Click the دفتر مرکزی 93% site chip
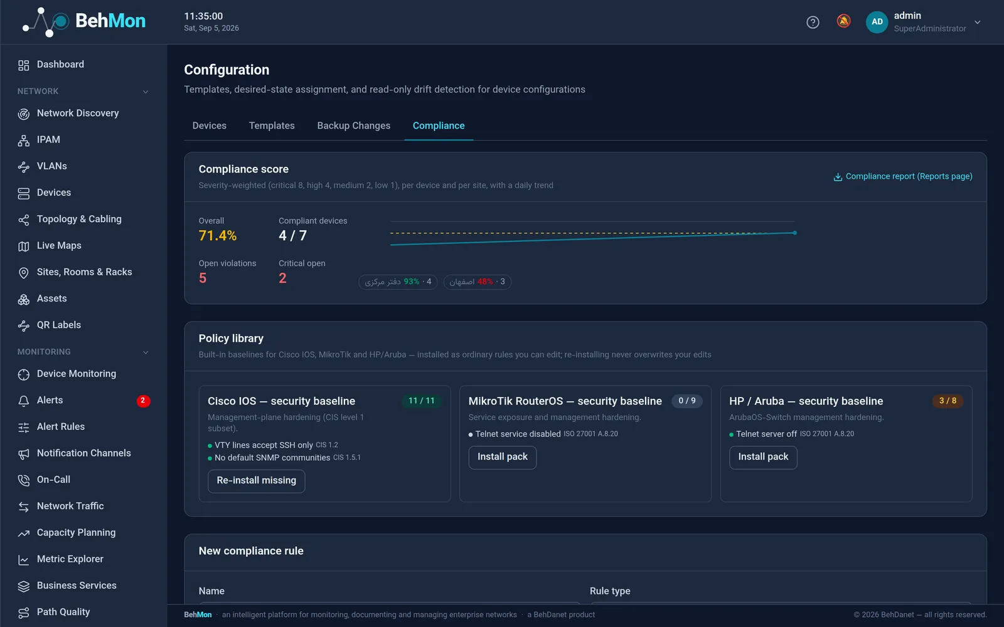The image size is (1004, 627). tap(398, 282)
